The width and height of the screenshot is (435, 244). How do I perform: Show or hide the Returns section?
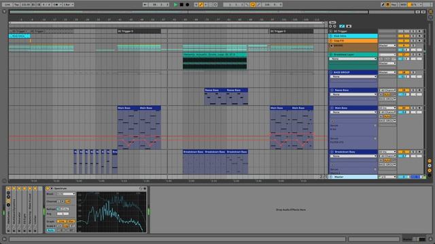click(x=430, y=165)
